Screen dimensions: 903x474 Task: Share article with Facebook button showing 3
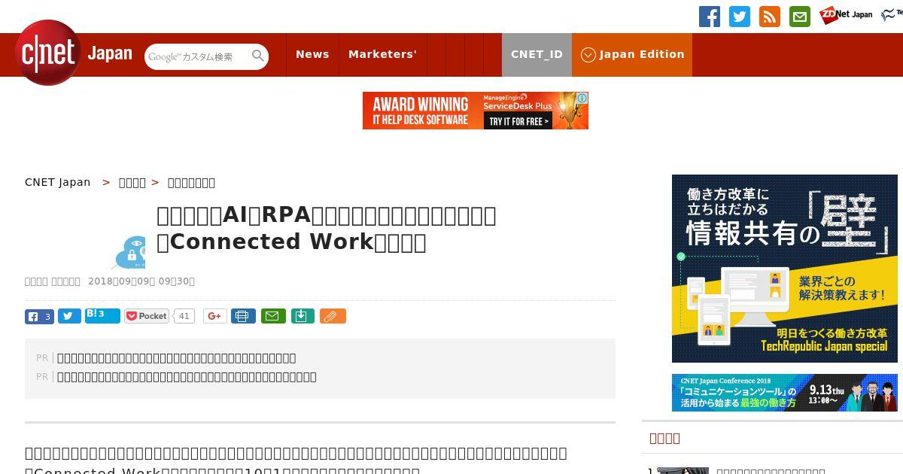pyautogui.click(x=39, y=316)
